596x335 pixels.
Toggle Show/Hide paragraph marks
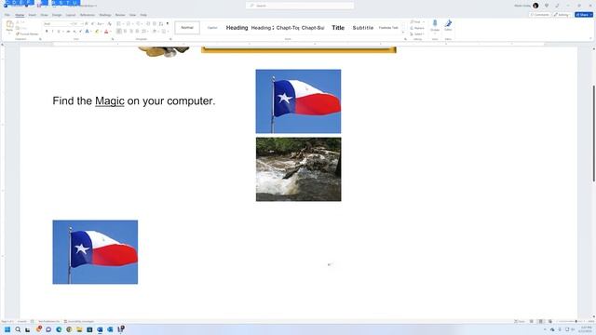(x=168, y=23)
